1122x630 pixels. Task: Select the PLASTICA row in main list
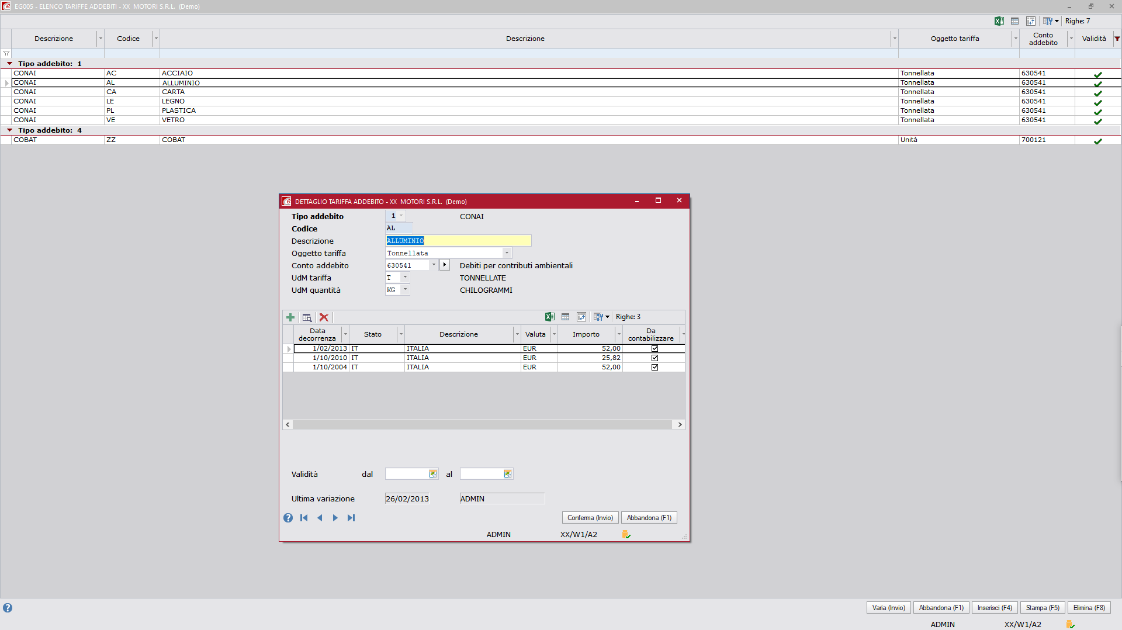click(561, 110)
